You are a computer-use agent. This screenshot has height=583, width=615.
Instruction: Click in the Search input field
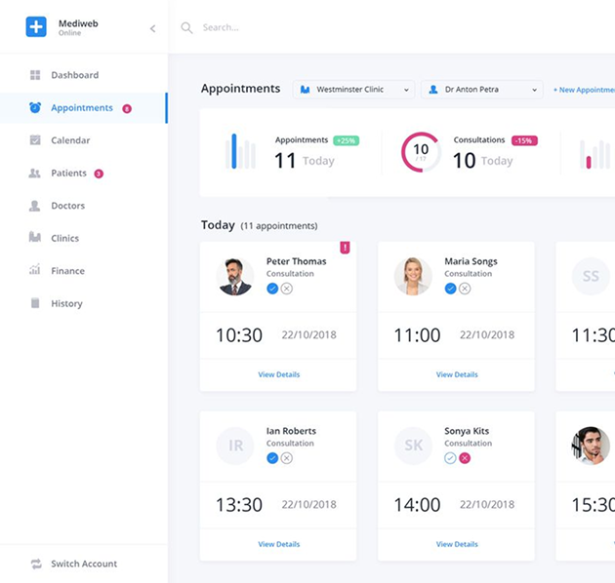[293, 28]
